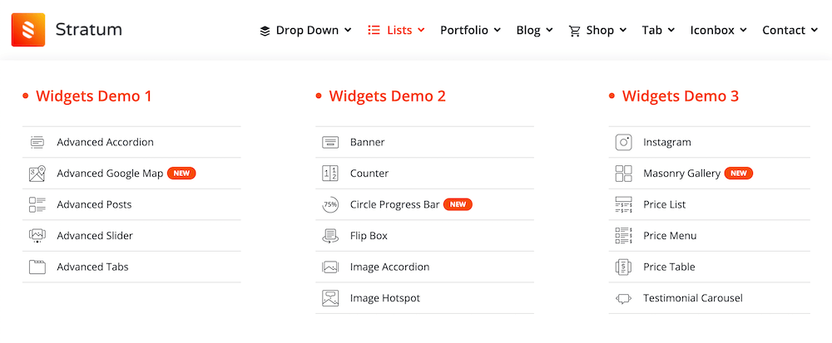Open the Image Hotspot link
This screenshot has height=343, width=832.
point(384,298)
